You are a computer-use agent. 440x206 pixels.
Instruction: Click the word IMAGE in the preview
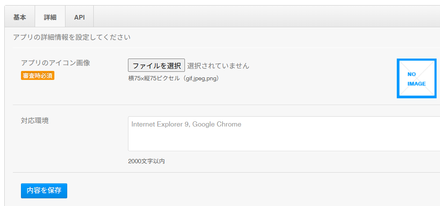(416, 83)
